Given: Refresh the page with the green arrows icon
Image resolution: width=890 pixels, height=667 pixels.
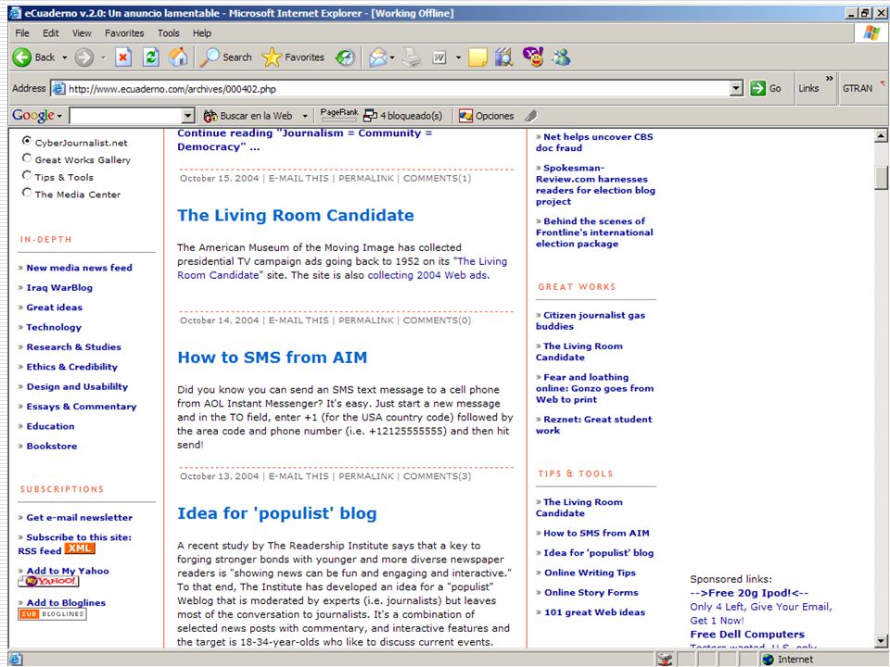Looking at the screenshot, I should pyautogui.click(x=150, y=57).
